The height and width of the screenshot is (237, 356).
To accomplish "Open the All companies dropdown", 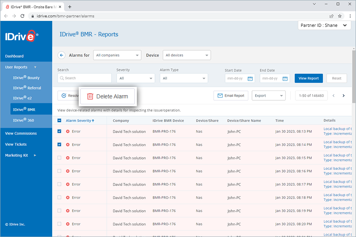I will click(x=117, y=55).
